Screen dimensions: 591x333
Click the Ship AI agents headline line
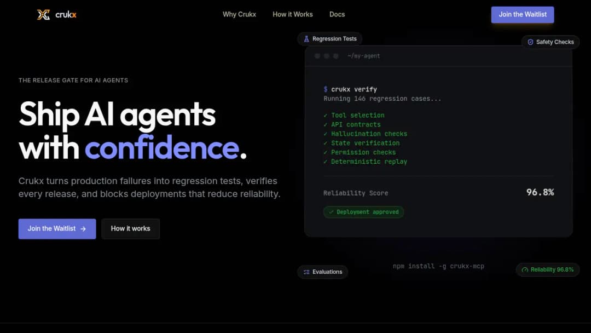pyautogui.click(x=117, y=114)
